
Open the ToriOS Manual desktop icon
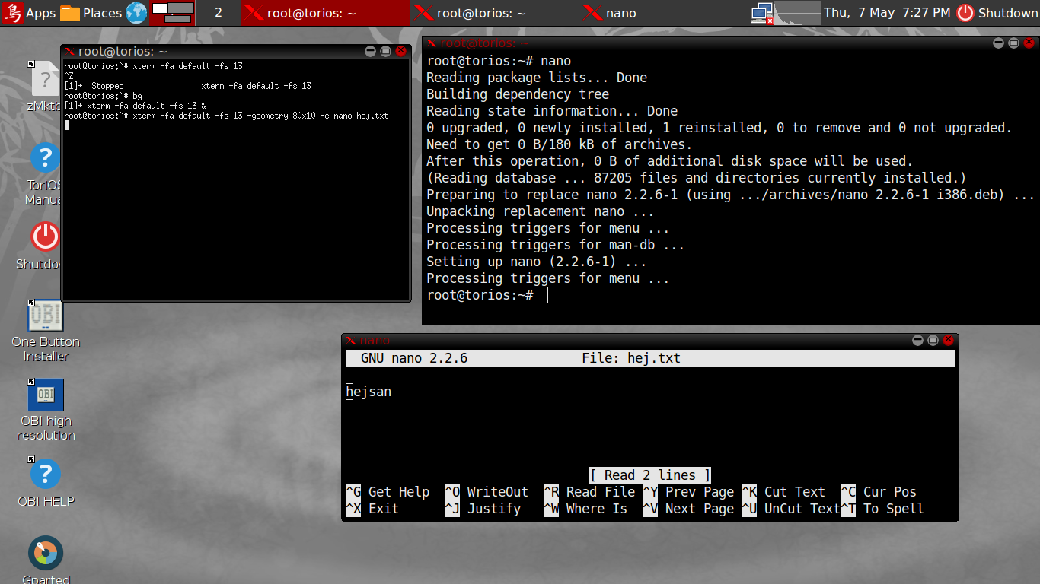coord(45,159)
